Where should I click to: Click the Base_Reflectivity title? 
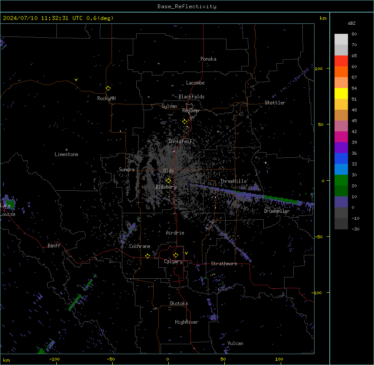click(x=187, y=7)
